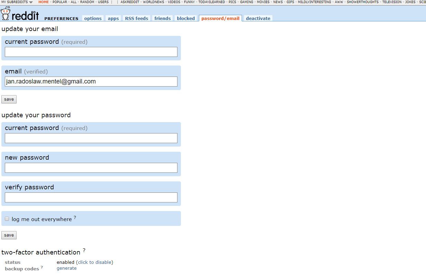
Task: Click the 'PREFERENCES' header text
Action: [x=61, y=19]
